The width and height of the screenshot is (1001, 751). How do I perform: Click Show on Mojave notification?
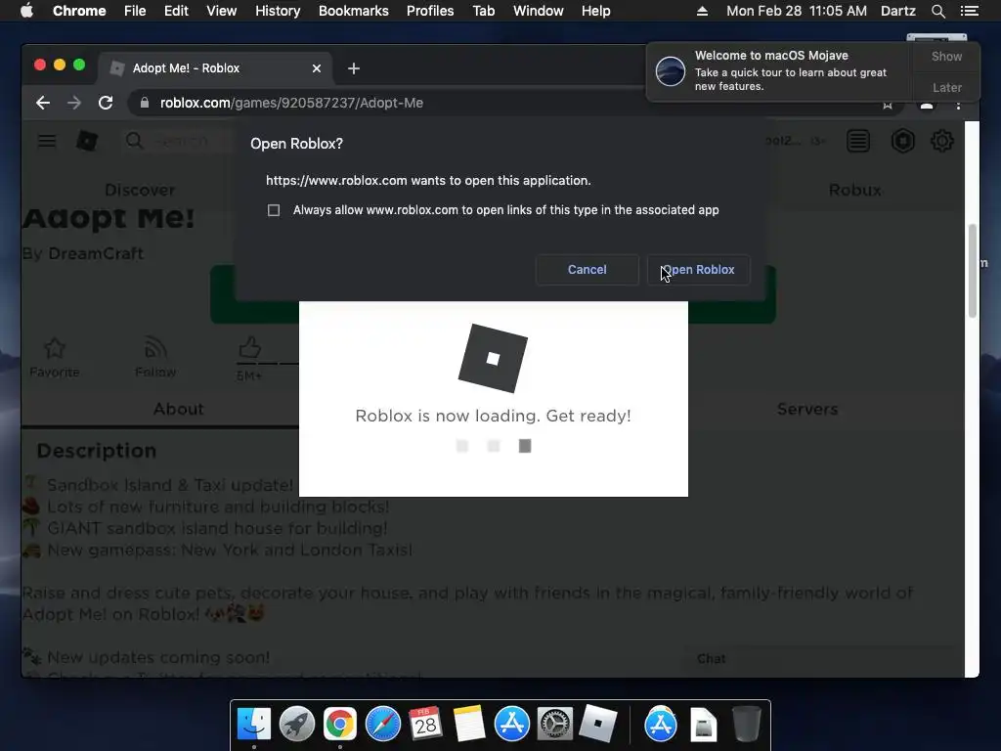[946, 56]
